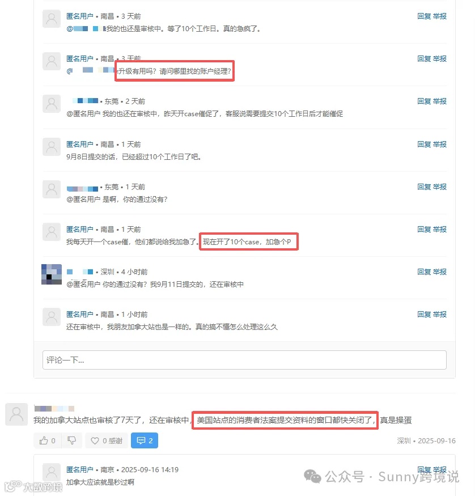475x496 pixels.
Task: Click 举报 on the 1 小时前 comment
Action: click(440, 314)
